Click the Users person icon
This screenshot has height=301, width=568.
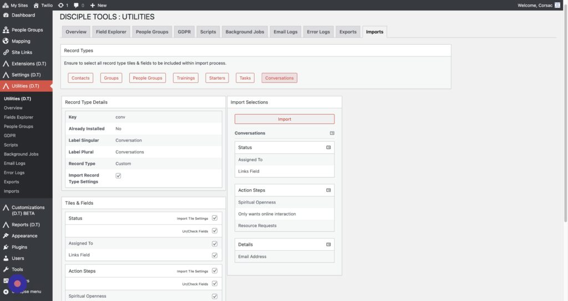click(6, 258)
